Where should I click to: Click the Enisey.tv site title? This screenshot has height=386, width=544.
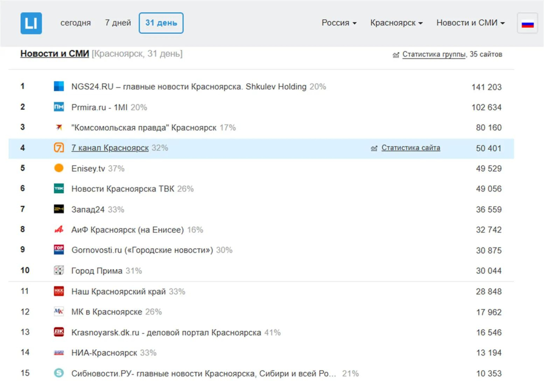coord(88,169)
